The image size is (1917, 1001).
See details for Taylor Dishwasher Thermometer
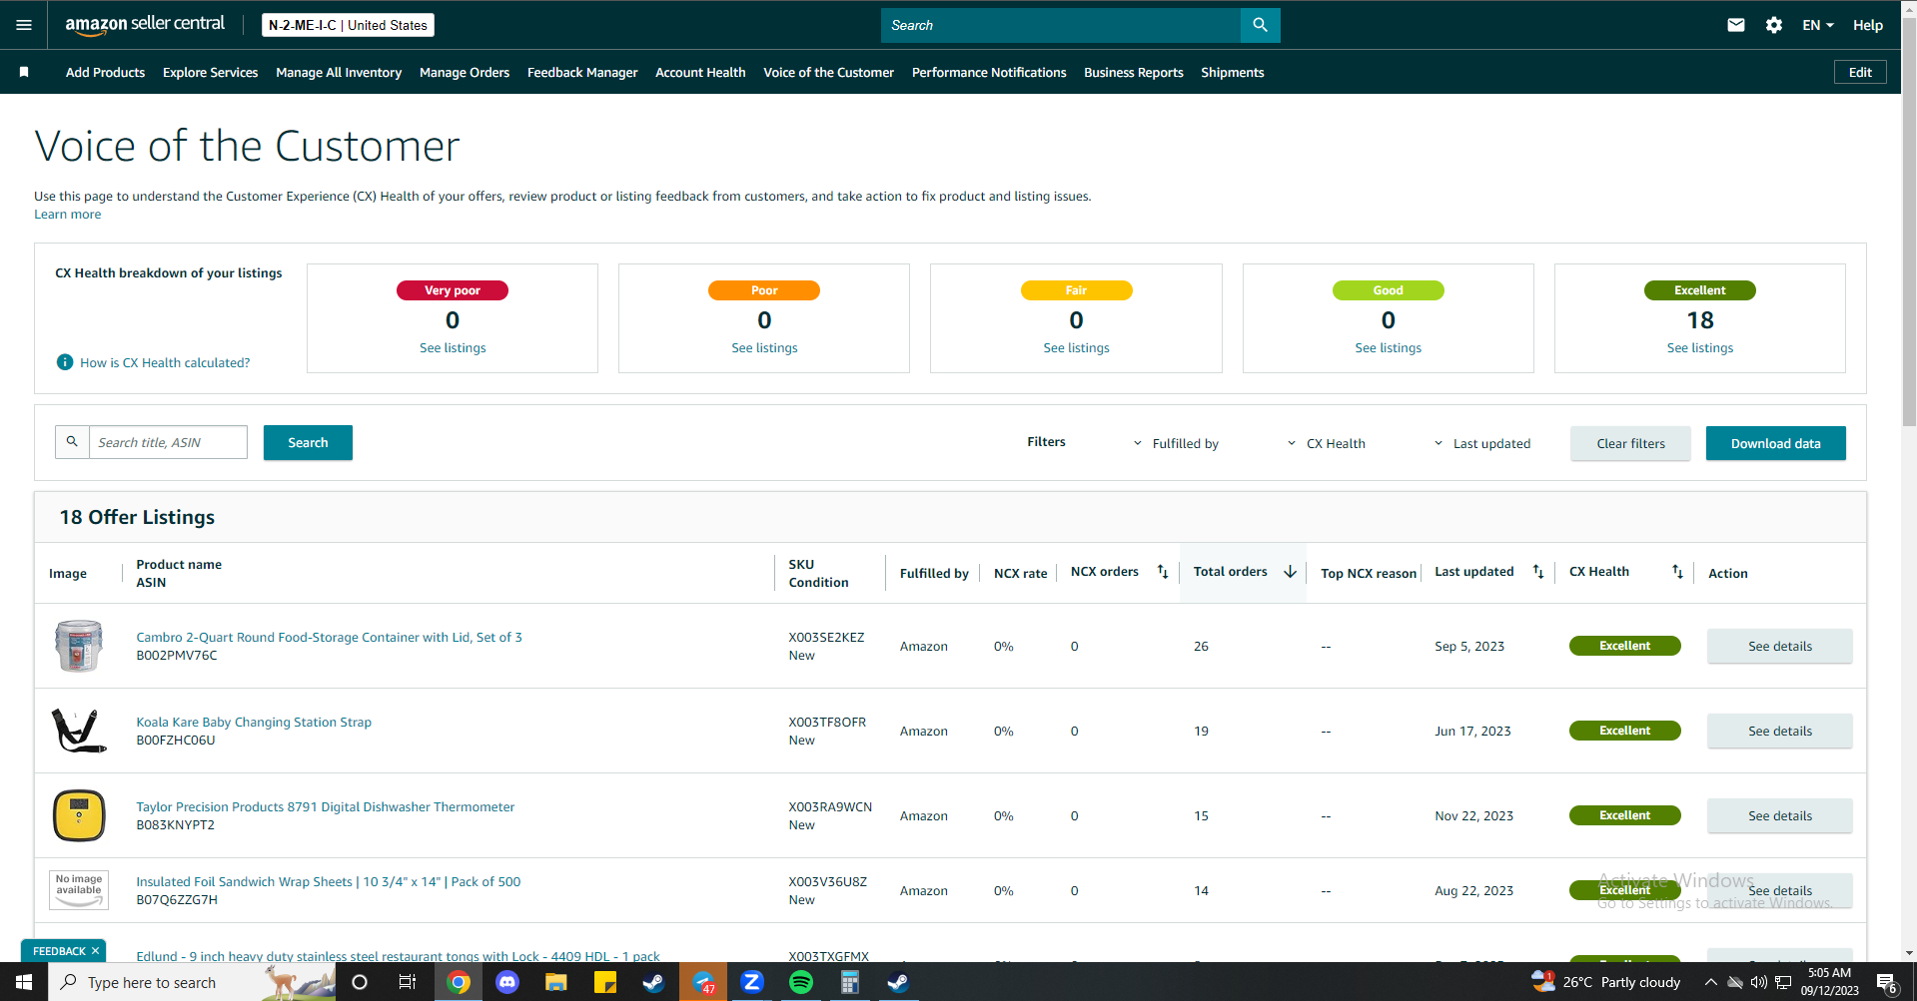[x=1779, y=815]
